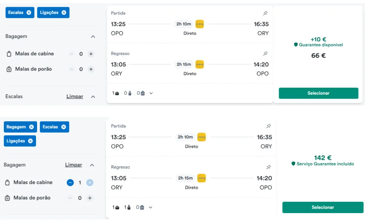Pin the Regresso flight in the 66 € offer
The width and height of the screenshot is (365, 222).
click(265, 53)
